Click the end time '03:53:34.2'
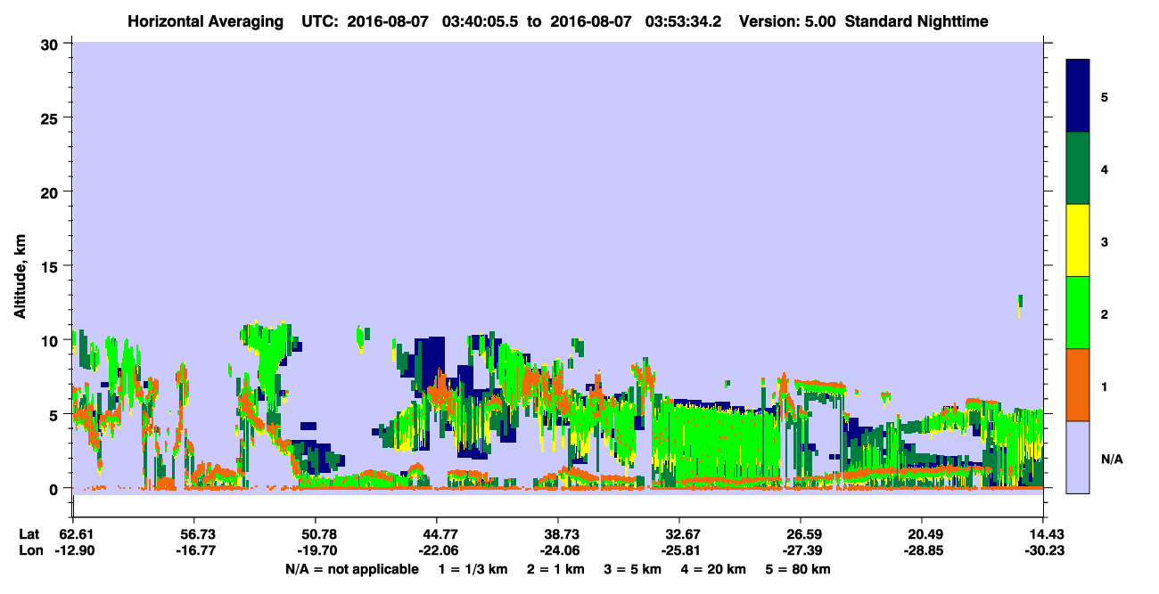This screenshot has height=594, width=1159. [685, 21]
